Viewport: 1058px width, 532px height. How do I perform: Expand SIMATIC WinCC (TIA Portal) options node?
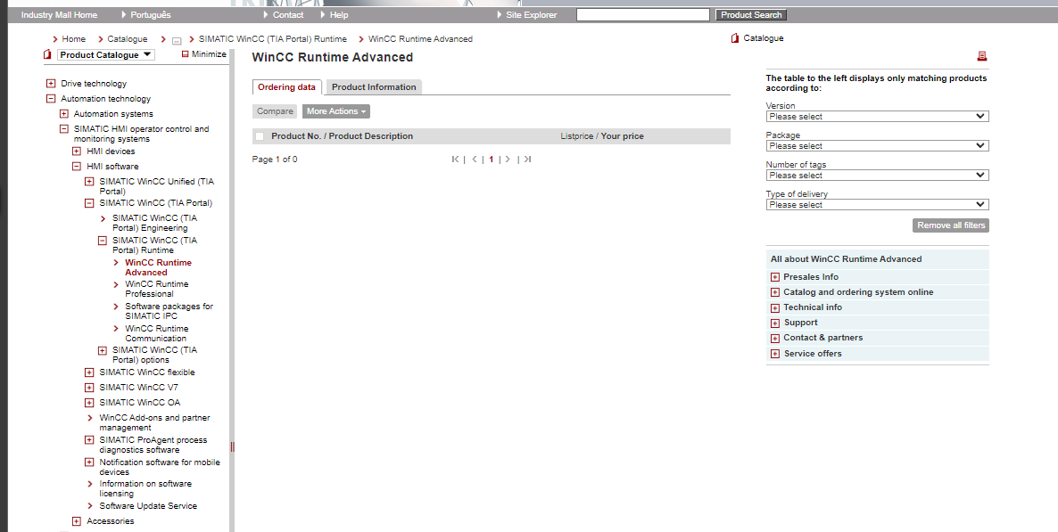102,350
